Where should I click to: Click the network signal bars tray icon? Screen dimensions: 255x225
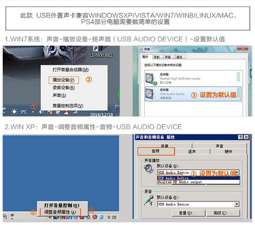[75, 112]
